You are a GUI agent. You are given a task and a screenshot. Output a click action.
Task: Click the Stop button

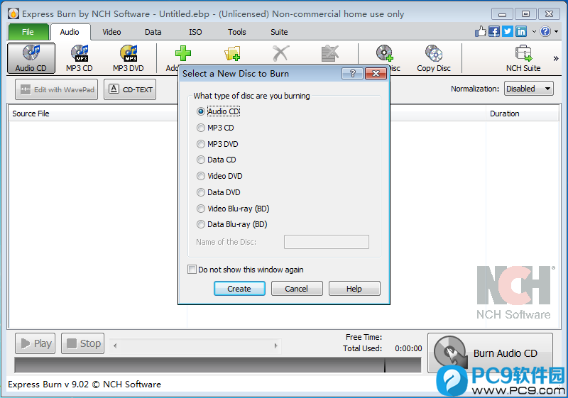(x=82, y=343)
